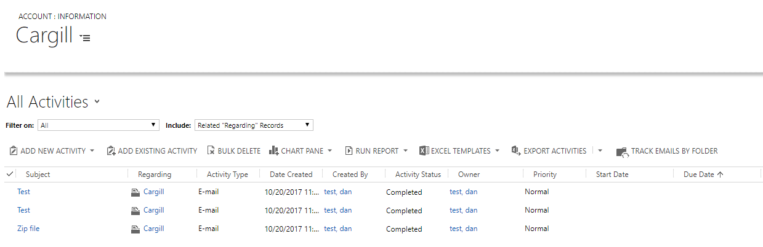
Task: Click the Add New Activity clipboard icon
Action: point(14,151)
